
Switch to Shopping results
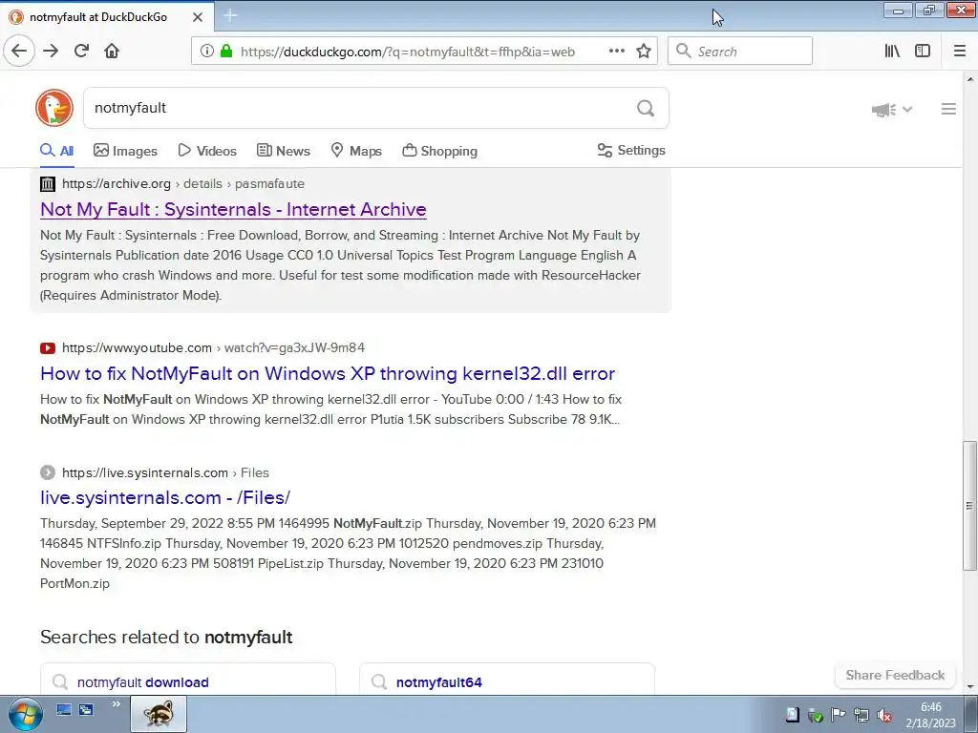pyautogui.click(x=439, y=151)
